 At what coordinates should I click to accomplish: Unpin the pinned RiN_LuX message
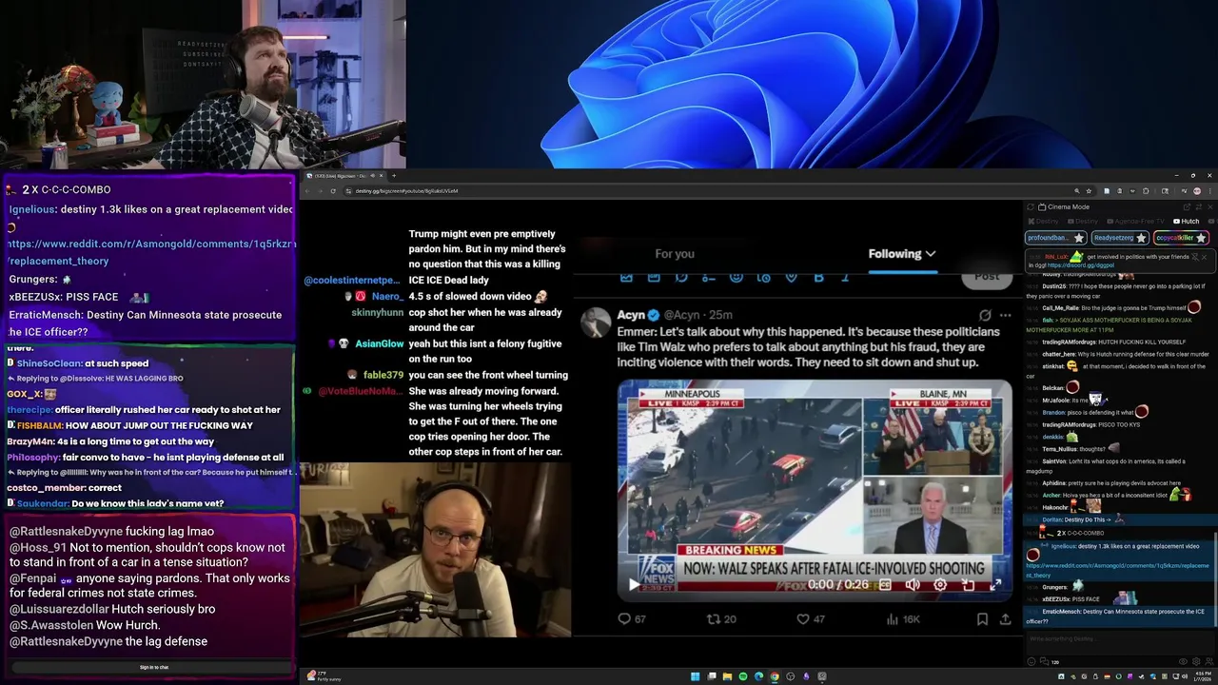[x=1195, y=257]
